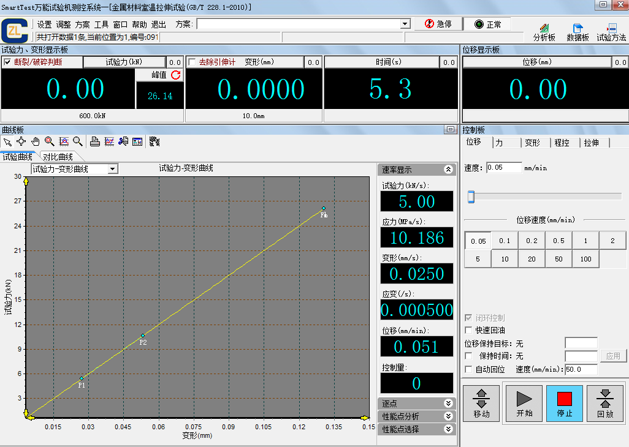
Task: Stop the test with 停止 button
Action: pos(565,404)
